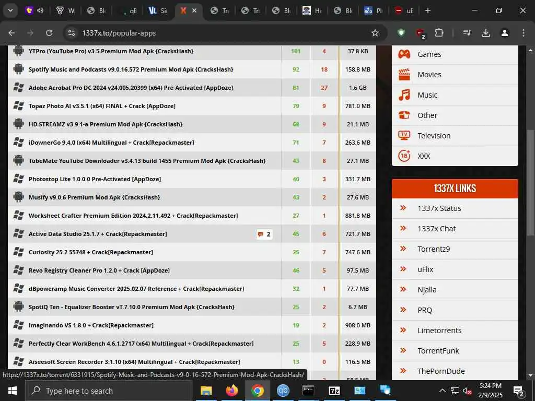535x401 pixels.
Task: Open YTPro (YouTube Pro) v3.5 torrent
Action: (111, 51)
